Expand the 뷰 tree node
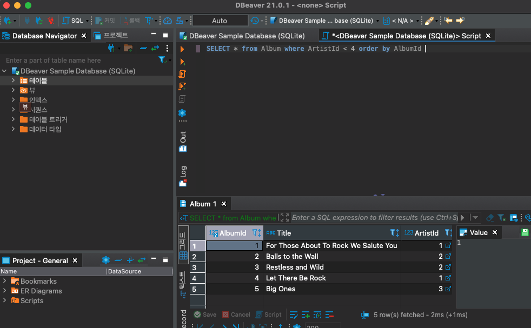This screenshot has height=328, width=531. pyautogui.click(x=13, y=90)
